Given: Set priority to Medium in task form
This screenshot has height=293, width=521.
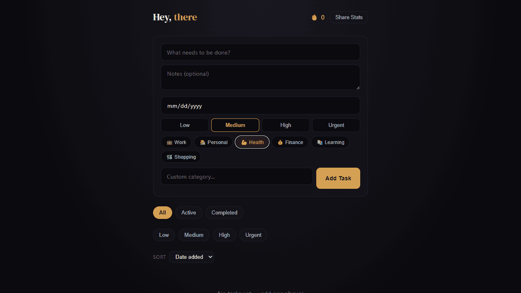Looking at the screenshot, I should pos(235,125).
